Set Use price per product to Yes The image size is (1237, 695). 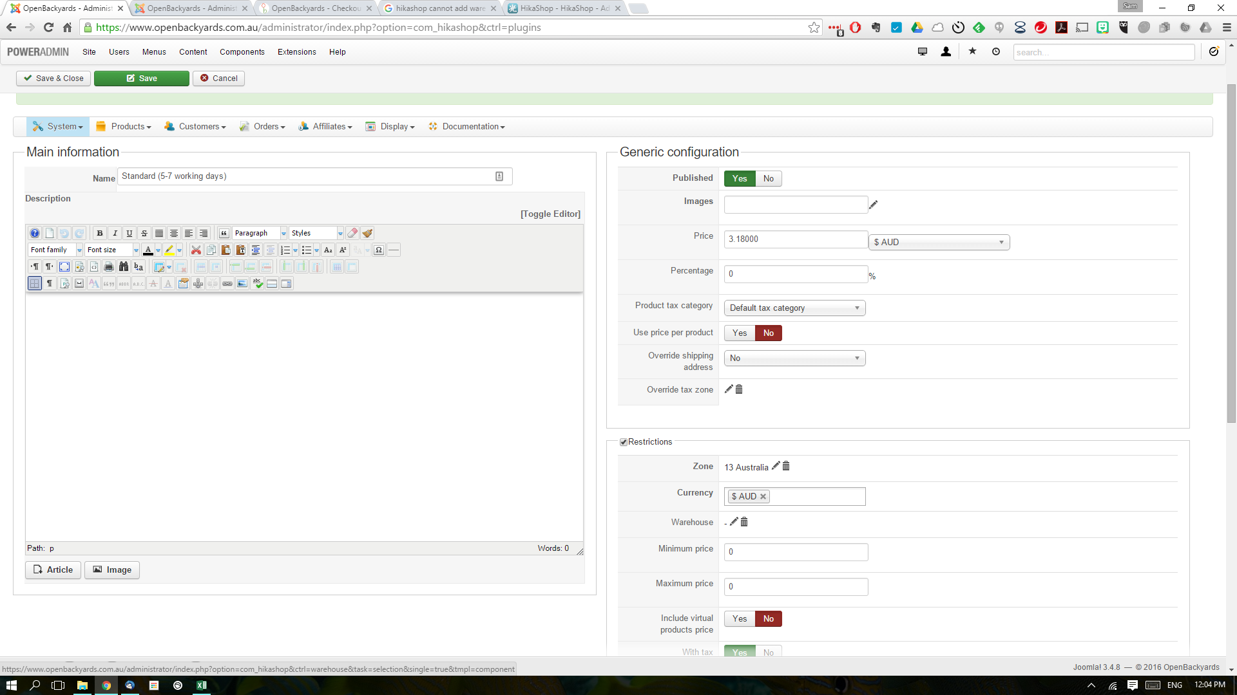(x=739, y=333)
